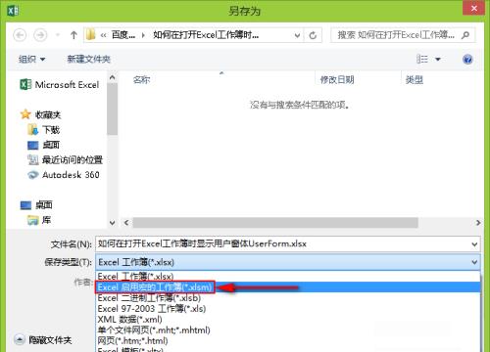Click the file list horizontal scrollbar thumb
The image size is (490, 352).
(275, 223)
